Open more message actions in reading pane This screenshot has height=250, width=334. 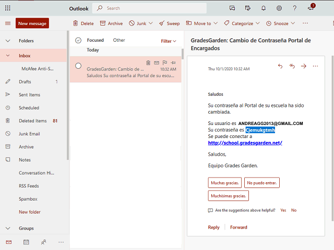315,66
